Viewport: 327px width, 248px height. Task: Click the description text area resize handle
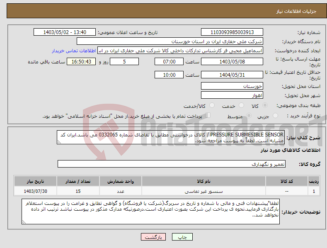coord(59,142)
